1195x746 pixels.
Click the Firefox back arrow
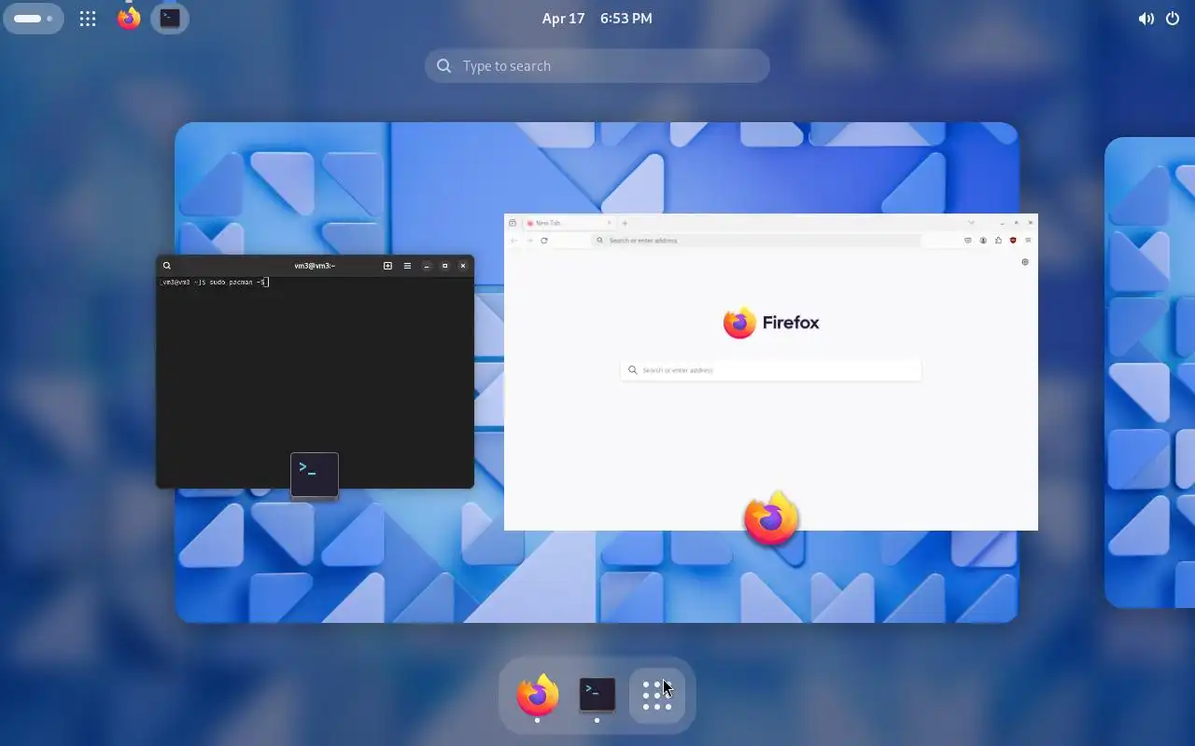513,241
